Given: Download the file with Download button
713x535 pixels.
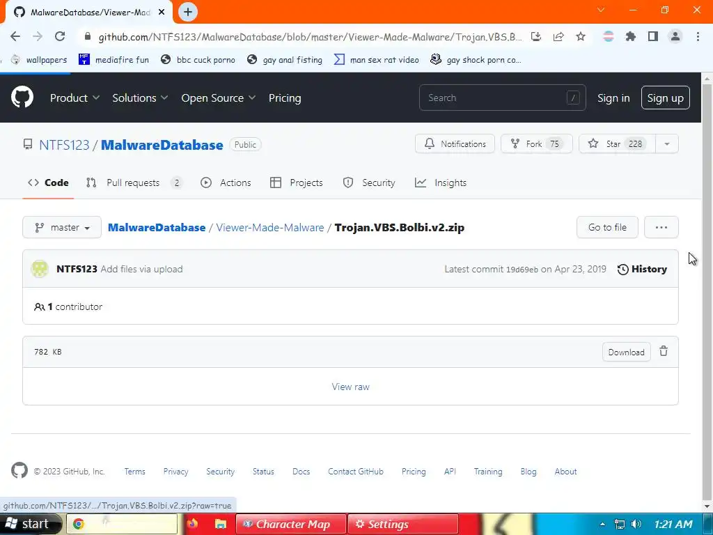Looking at the screenshot, I should point(626,352).
